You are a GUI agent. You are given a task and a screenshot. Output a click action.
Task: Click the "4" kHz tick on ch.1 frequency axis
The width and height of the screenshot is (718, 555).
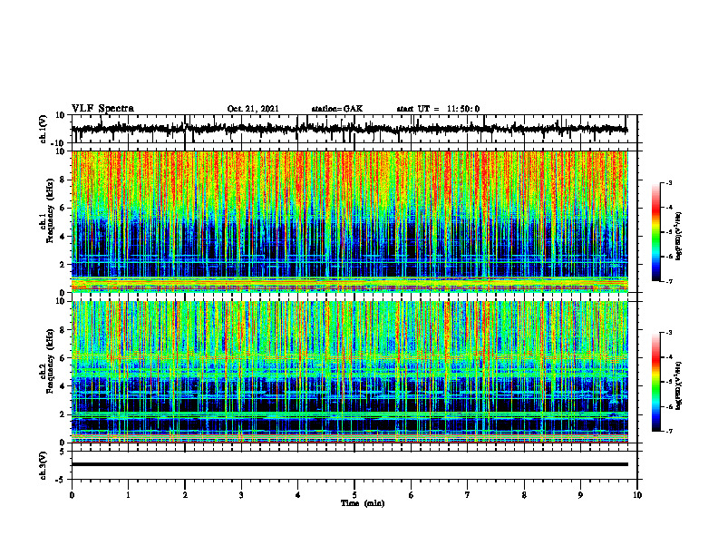(63, 237)
